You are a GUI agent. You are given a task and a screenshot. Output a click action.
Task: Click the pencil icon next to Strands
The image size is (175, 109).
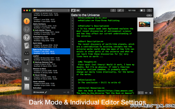(46, 92)
